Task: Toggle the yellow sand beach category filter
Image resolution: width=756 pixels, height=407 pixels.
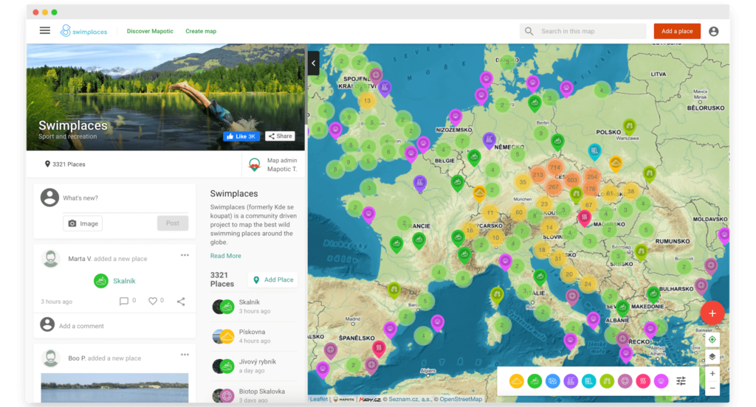Action: coord(516,381)
